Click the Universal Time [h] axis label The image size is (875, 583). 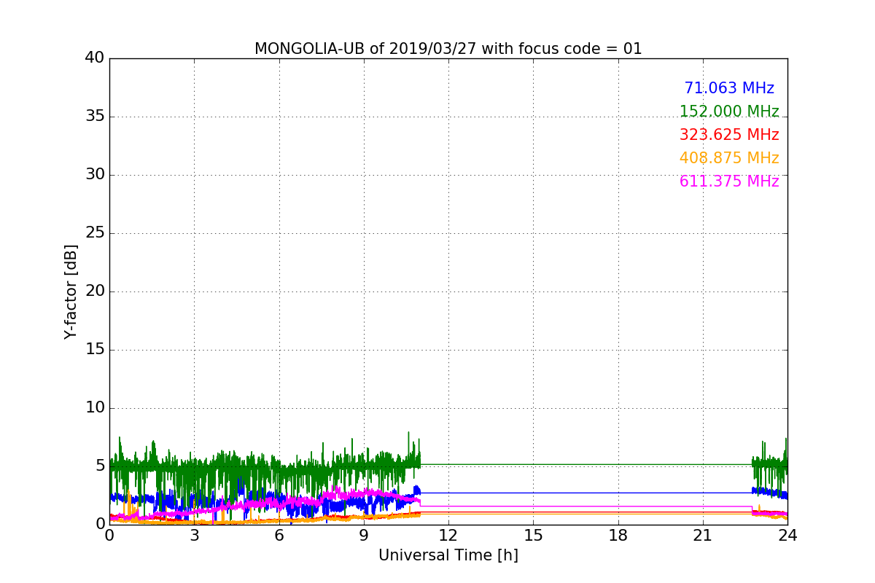tap(448, 555)
